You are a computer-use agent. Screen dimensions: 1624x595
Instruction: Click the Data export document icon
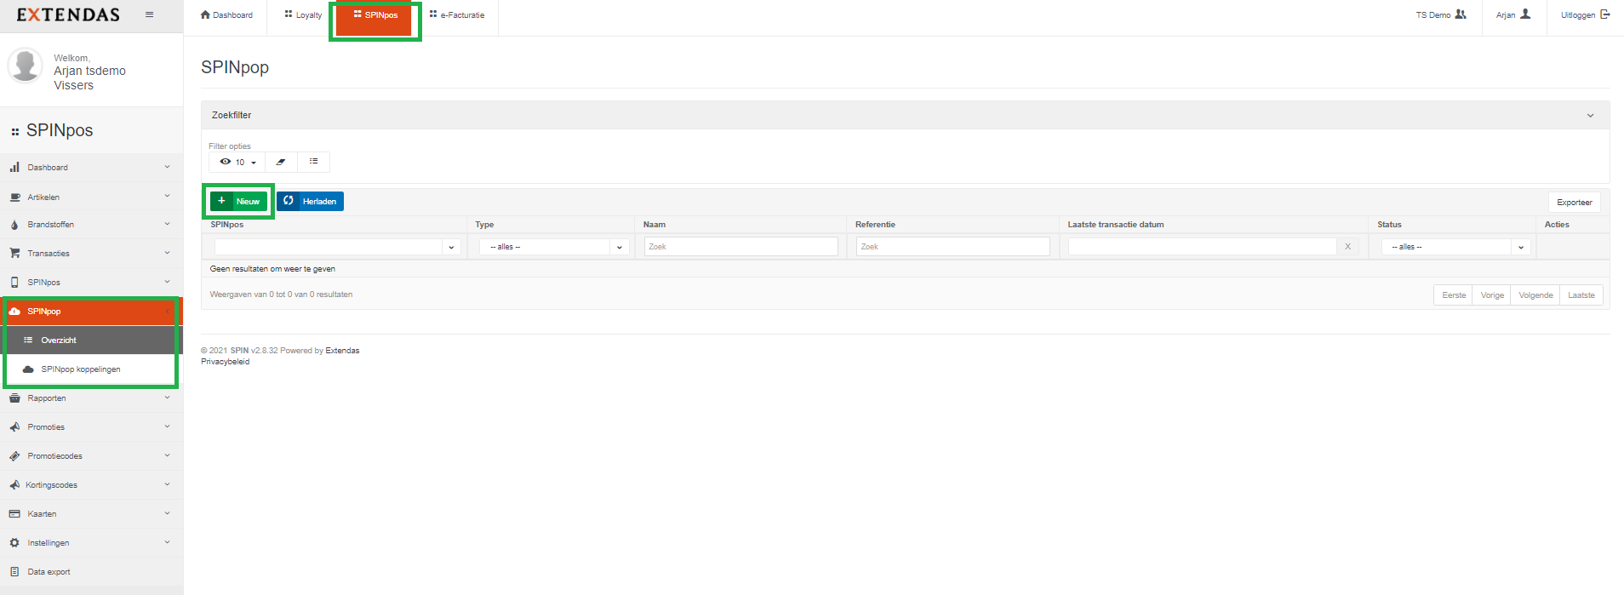coord(14,572)
